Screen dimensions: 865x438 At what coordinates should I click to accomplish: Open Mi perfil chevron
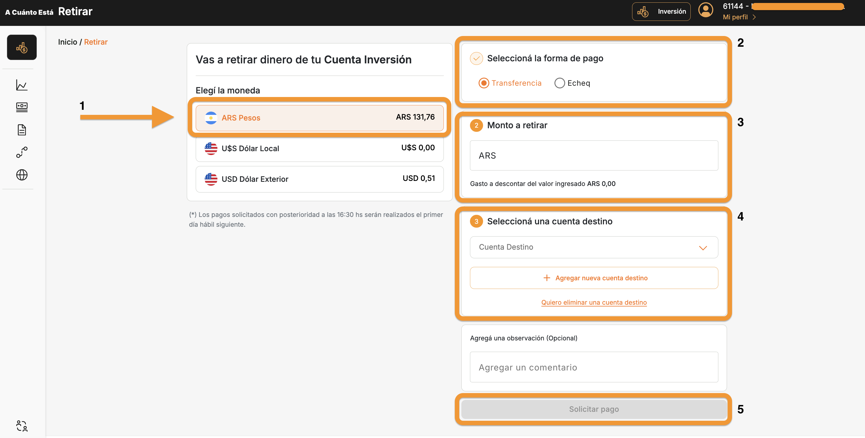(754, 17)
